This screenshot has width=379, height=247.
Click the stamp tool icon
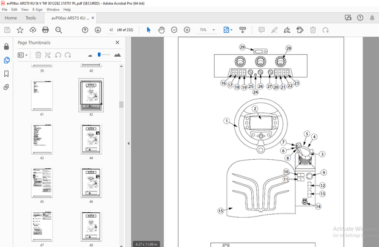(300, 30)
